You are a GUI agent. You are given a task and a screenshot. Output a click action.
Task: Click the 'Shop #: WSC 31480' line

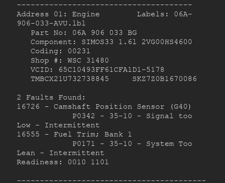[x=70, y=60]
